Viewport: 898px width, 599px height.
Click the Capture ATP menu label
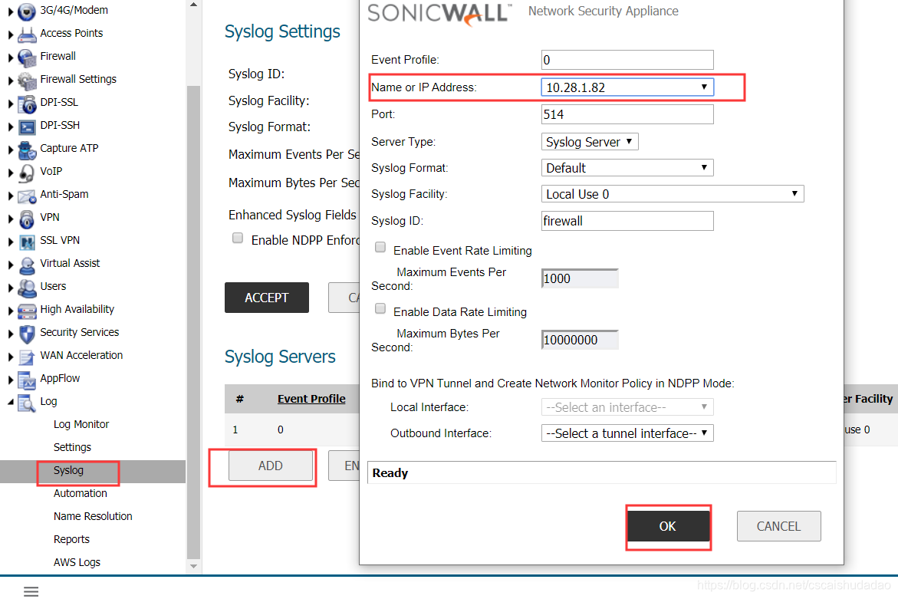point(69,148)
